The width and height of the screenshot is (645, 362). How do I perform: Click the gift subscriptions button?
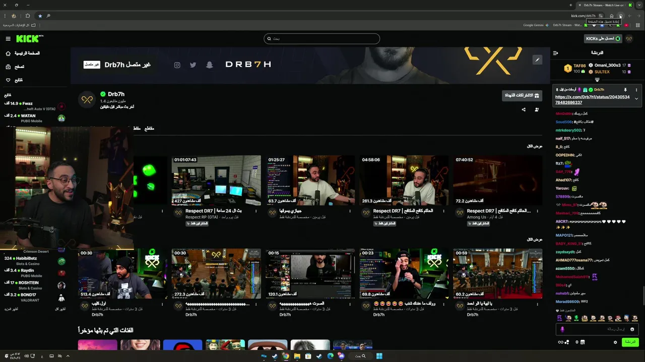(522, 95)
